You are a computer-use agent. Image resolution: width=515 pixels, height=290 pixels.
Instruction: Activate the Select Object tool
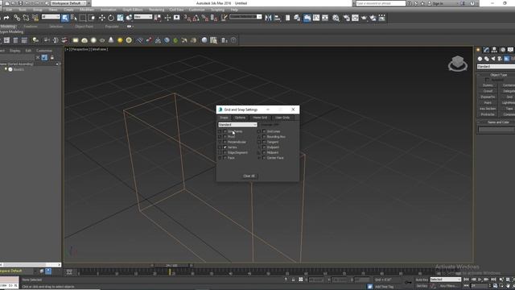coord(64,18)
